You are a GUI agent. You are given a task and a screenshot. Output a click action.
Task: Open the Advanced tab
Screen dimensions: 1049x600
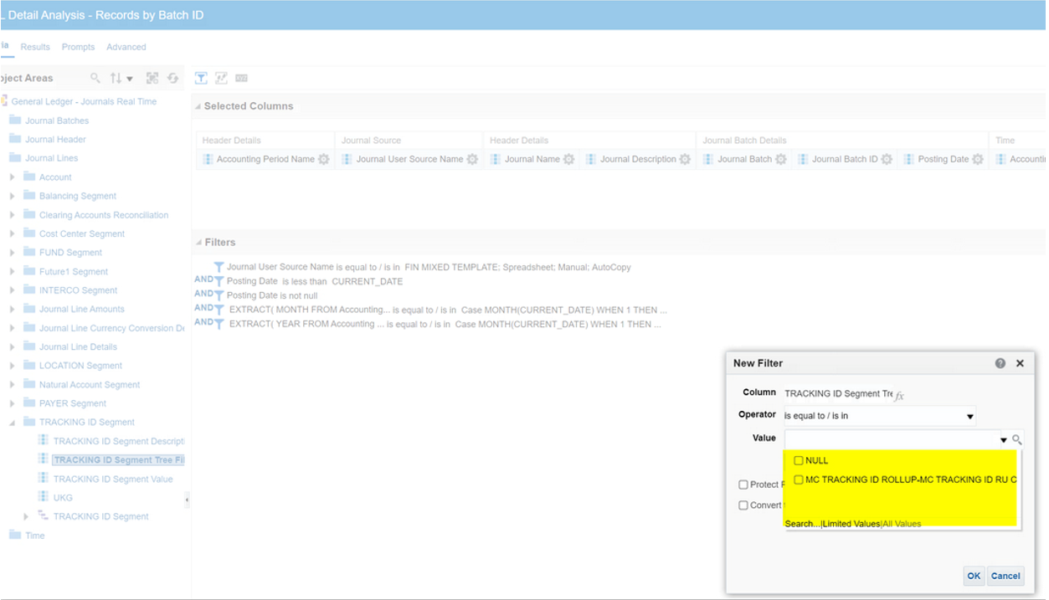pos(126,46)
